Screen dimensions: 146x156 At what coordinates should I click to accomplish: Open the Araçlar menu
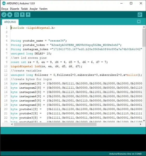[x=33, y=9]
